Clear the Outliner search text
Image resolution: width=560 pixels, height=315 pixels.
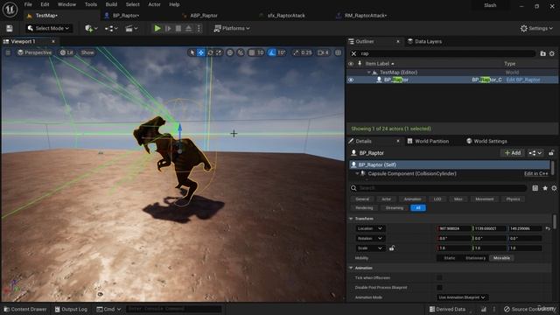(353, 53)
